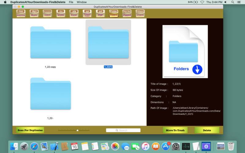Open the DuplicatesAtYourDownloads-Find&Delete app menu
Image resolution: width=245 pixels, height=153 pixels.
pos(38,2)
